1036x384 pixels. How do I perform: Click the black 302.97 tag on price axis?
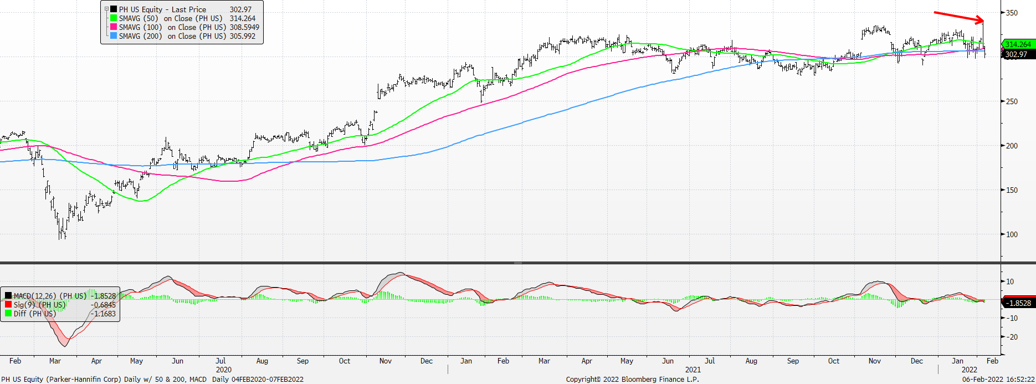(1018, 54)
